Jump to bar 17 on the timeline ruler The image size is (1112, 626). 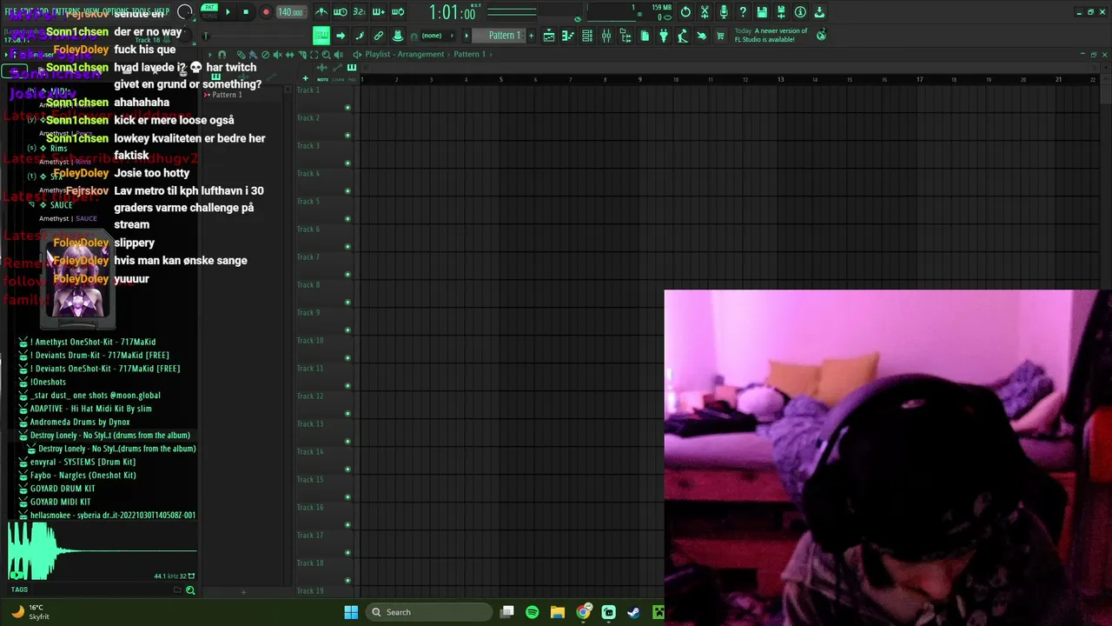point(919,80)
